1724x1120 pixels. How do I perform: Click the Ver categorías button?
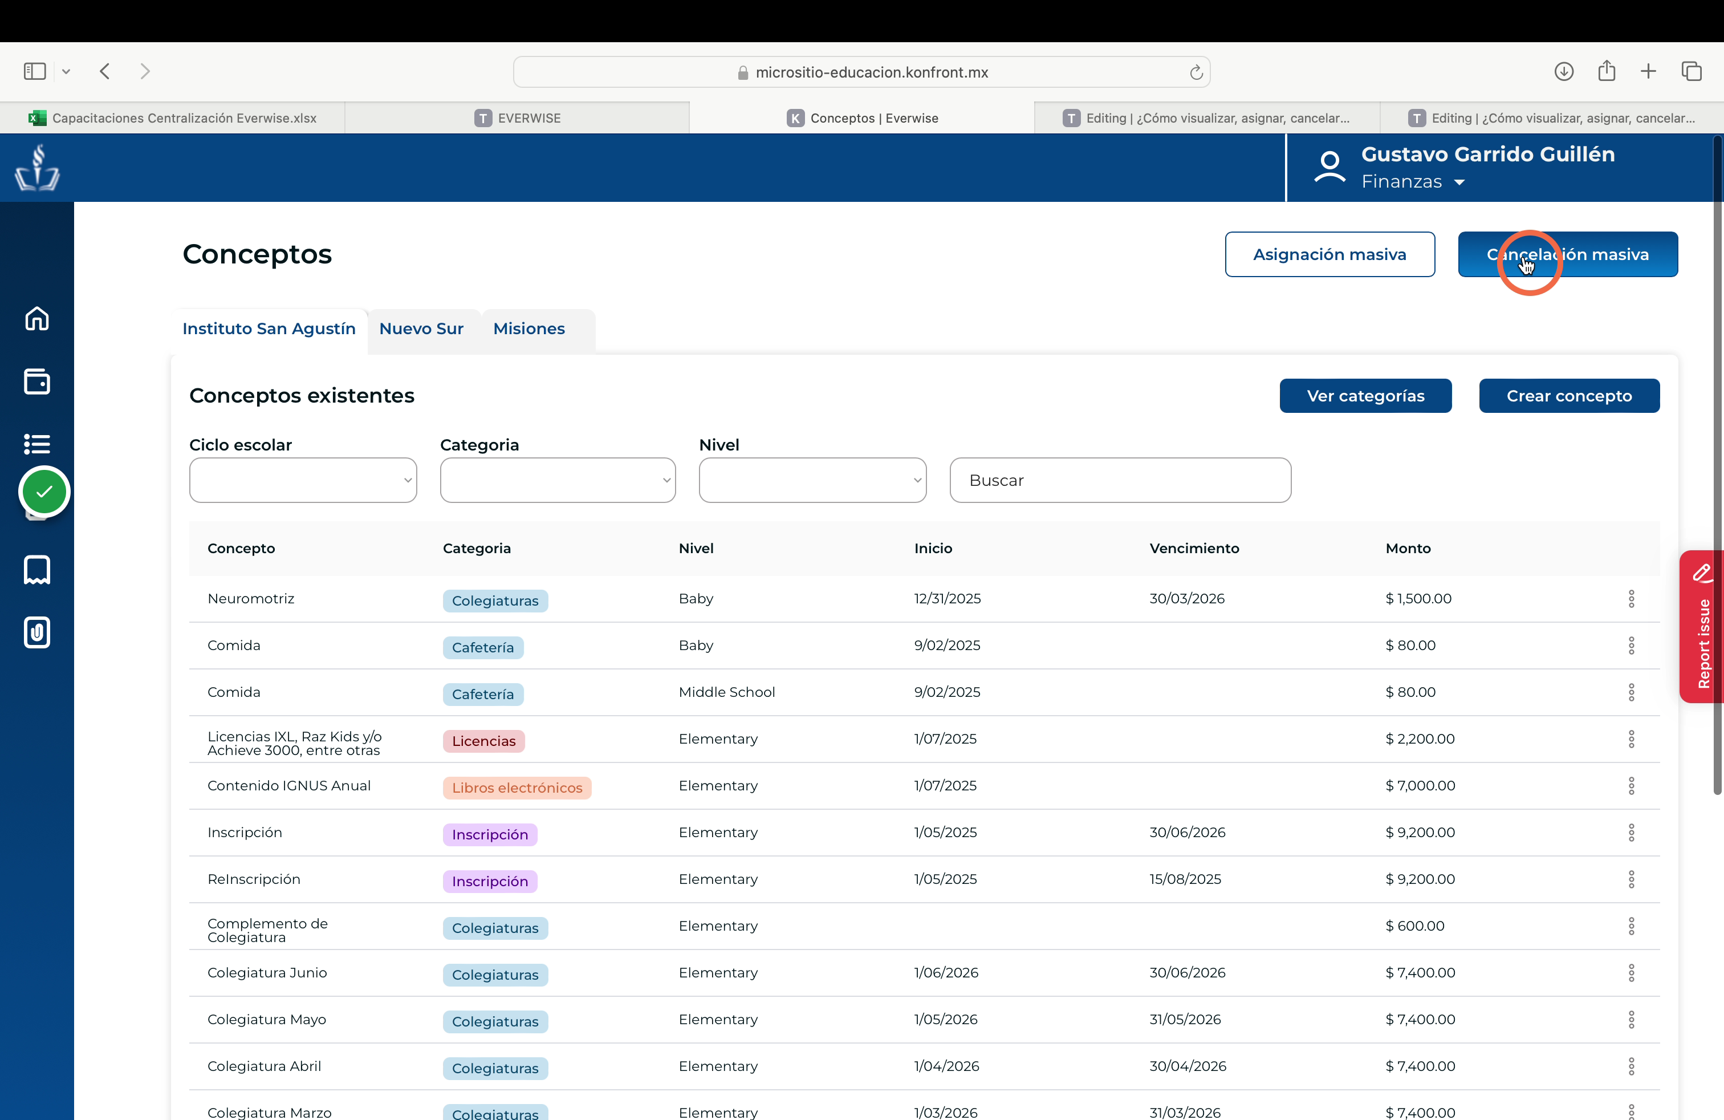tap(1365, 396)
